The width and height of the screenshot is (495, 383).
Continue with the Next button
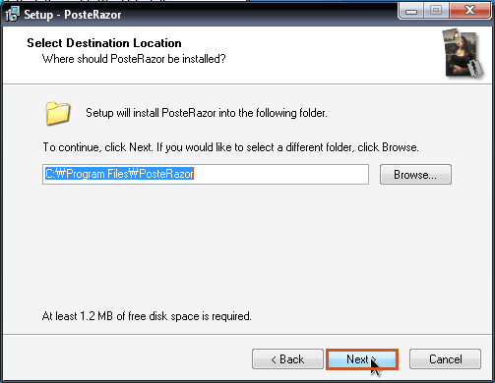coord(362,359)
